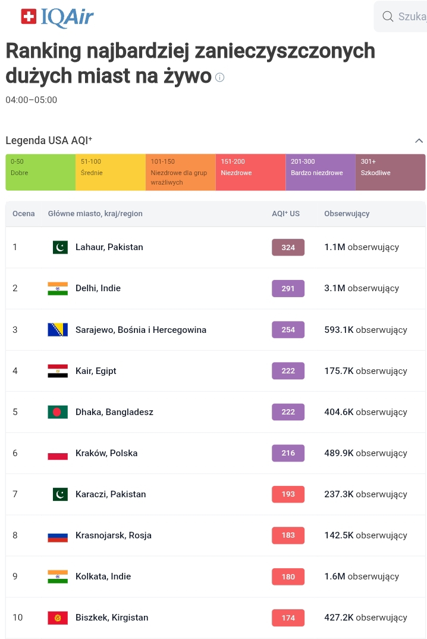Click the Bangladesh flag next to Dhaka

58,412
